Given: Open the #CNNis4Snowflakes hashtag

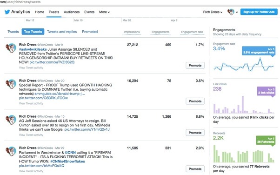Looking at the screenshot, I should click(x=67, y=162).
